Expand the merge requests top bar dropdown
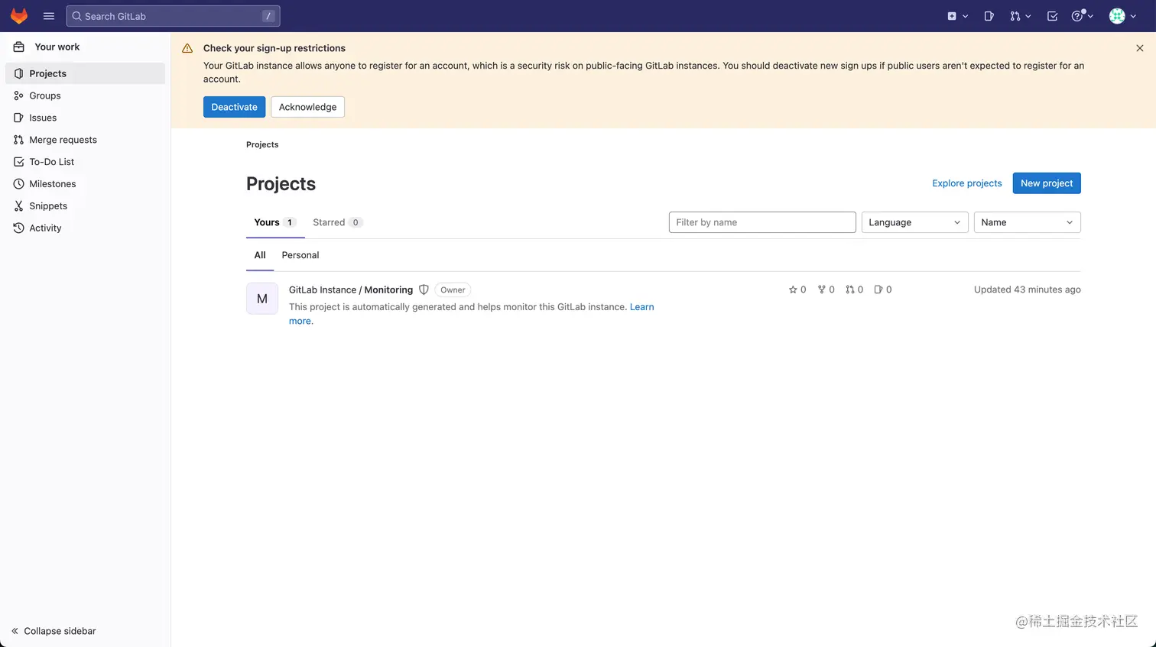The height and width of the screenshot is (647, 1156). click(x=1020, y=16)
